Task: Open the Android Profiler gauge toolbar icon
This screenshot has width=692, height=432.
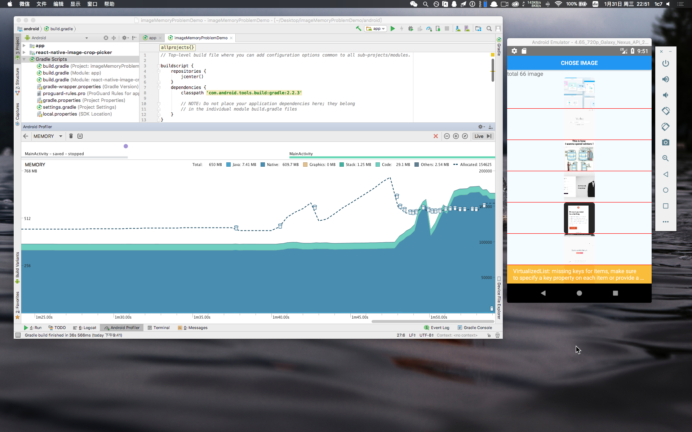Action: (x=429, y=28)
